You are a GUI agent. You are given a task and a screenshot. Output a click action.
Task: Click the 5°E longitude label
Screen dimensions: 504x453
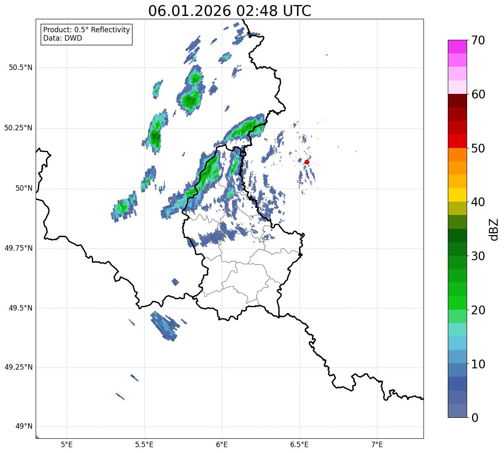coord(67,444)
